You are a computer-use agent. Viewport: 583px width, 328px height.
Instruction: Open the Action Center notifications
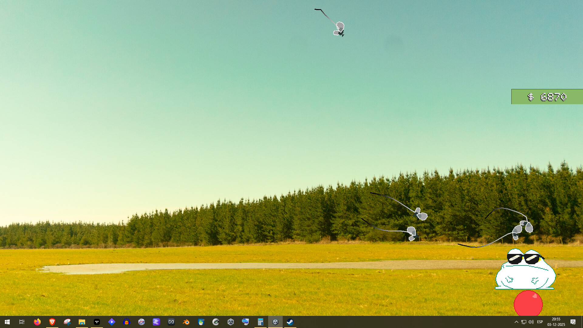tap(573, 322)
